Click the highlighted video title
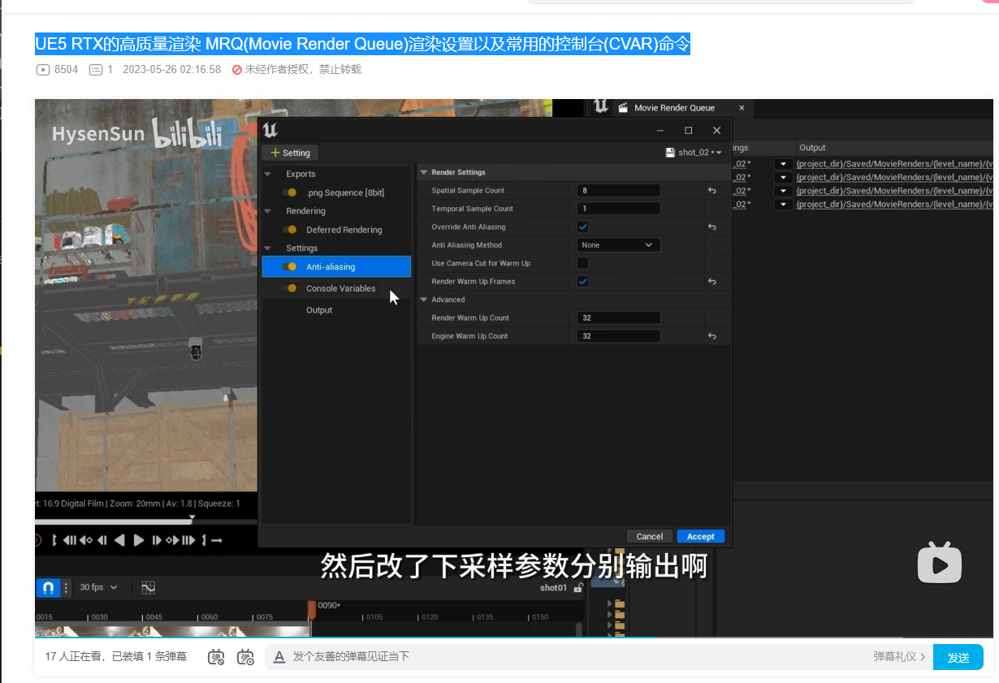The width and height of the screenshot is (999, 683). tap(362, 44)
